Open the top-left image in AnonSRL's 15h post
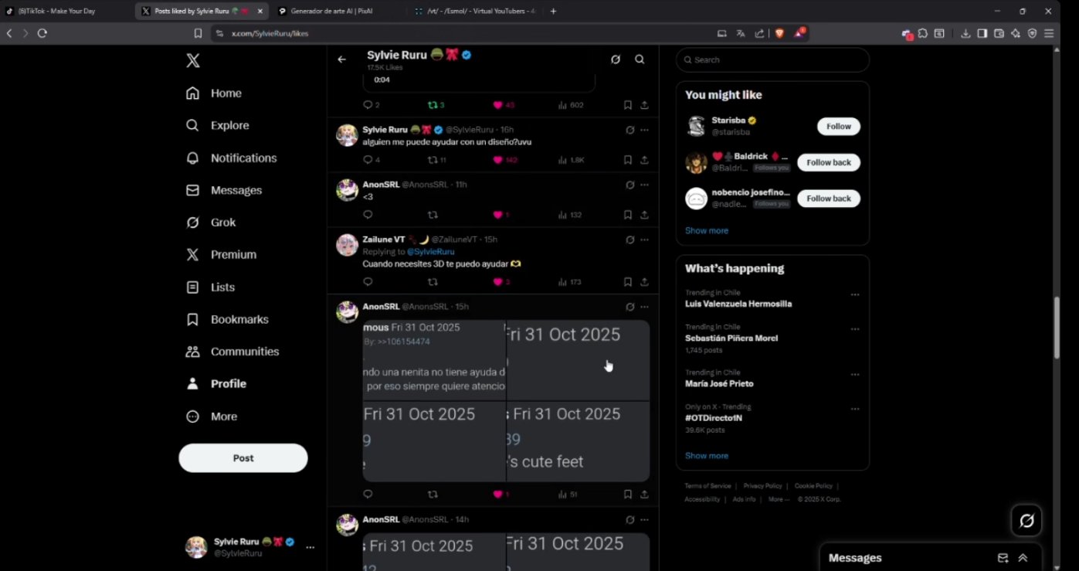Viewport: 1079px width, 571px height. [x=434, y=360]
